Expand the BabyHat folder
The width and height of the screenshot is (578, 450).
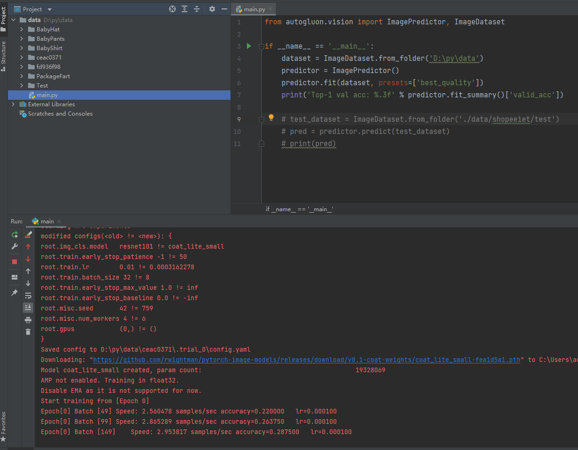[22, 30]
